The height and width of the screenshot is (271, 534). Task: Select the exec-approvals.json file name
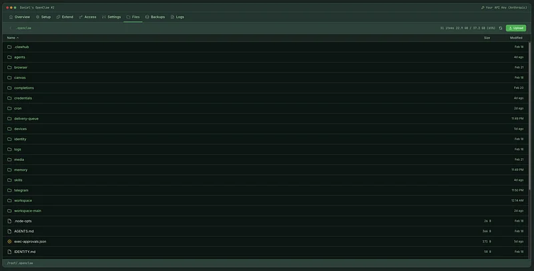30,242
